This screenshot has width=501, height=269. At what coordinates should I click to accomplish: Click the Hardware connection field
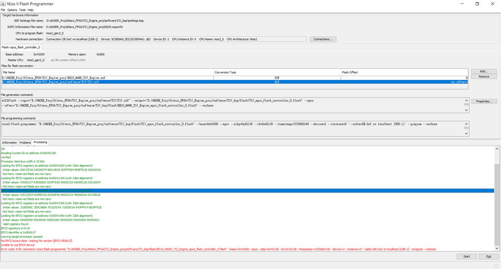[x=177, y=39]
